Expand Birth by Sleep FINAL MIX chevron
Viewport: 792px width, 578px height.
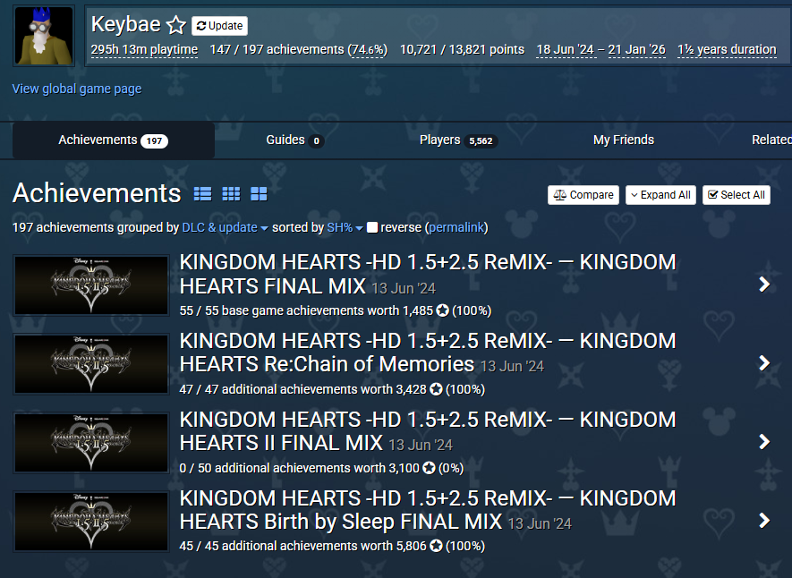765,521
